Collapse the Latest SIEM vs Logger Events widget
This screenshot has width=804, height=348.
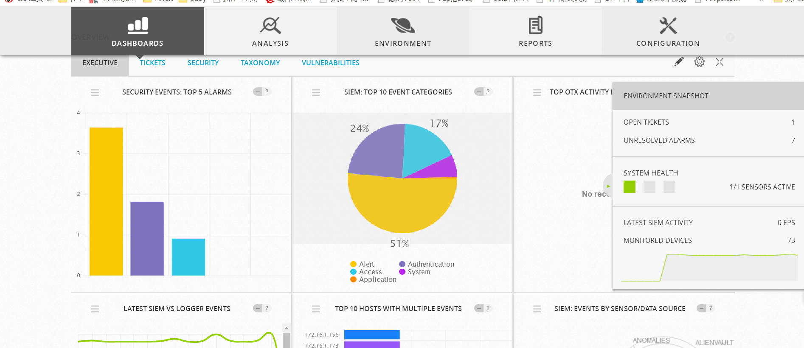(x=258, y=308)
